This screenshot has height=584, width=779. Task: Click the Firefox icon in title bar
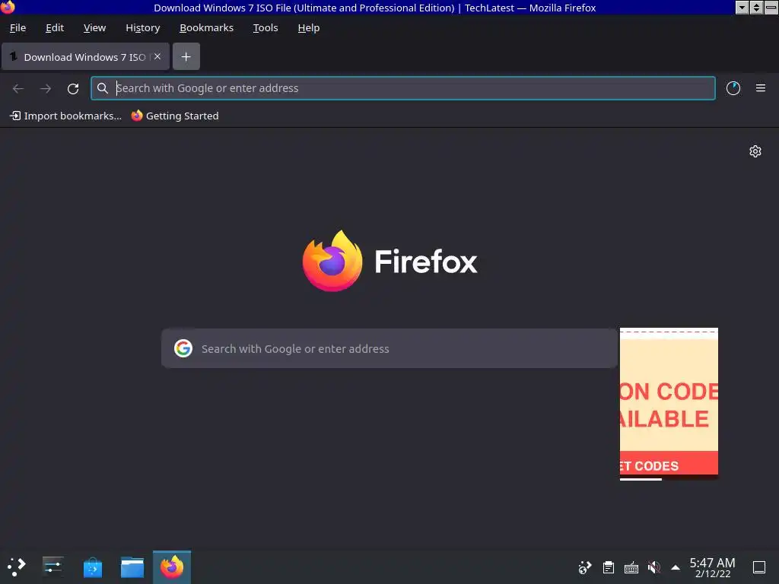(8, 7)
